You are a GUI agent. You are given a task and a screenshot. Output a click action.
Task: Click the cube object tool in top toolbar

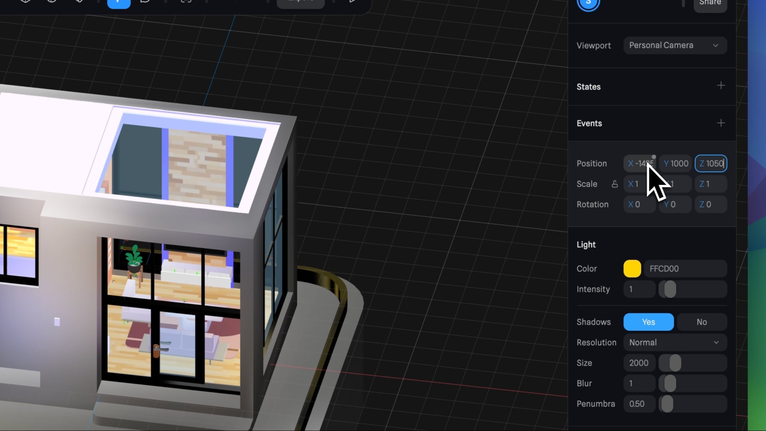click(x=26, y=1)
